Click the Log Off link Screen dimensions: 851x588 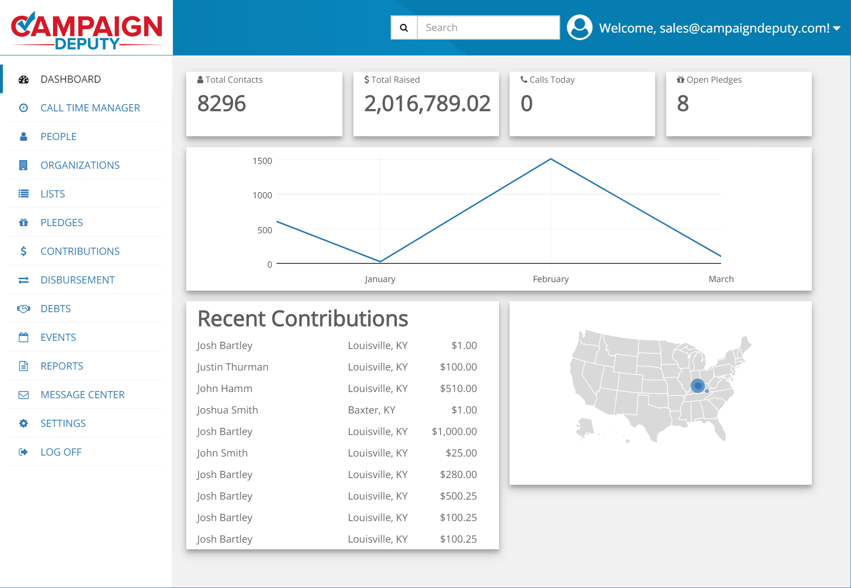coord(61,452)
